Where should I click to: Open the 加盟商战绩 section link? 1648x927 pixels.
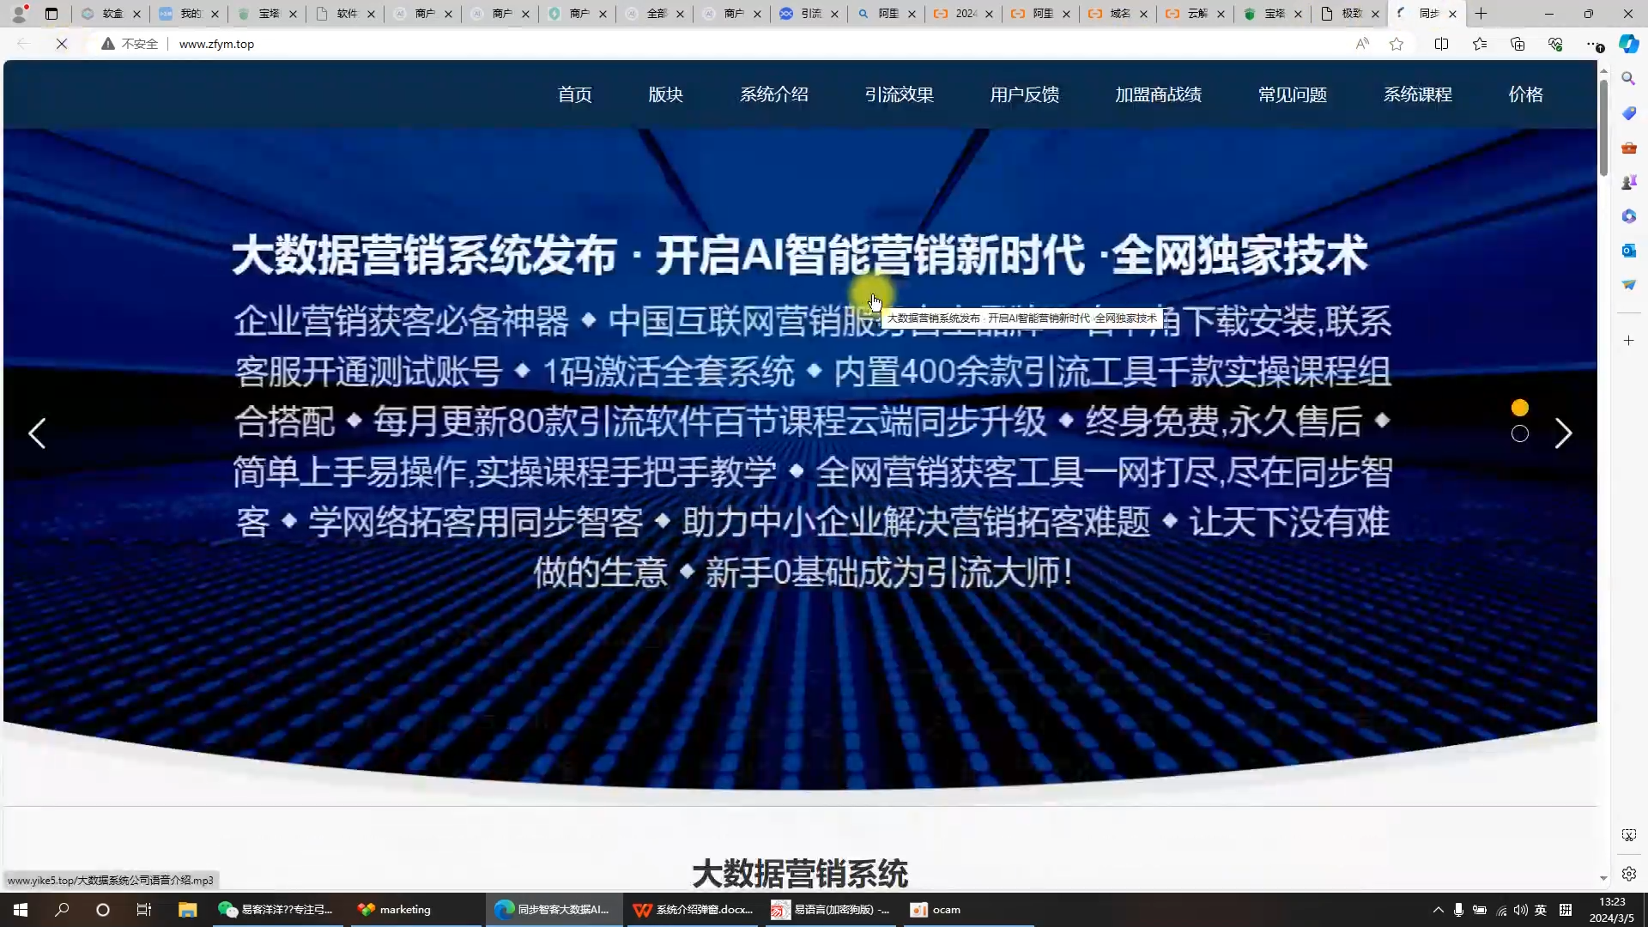click(x=1158, y=94)
